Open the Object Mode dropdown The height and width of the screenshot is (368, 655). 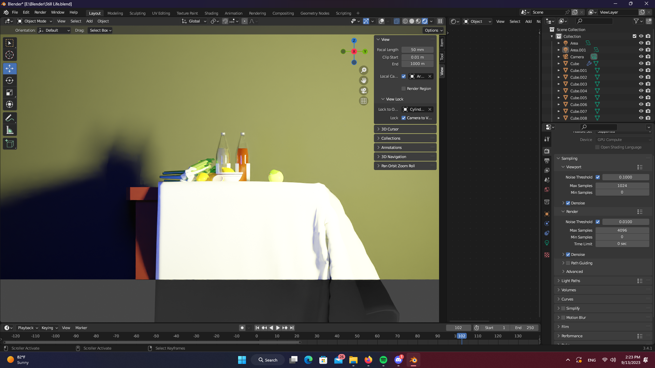pos(35,21)
